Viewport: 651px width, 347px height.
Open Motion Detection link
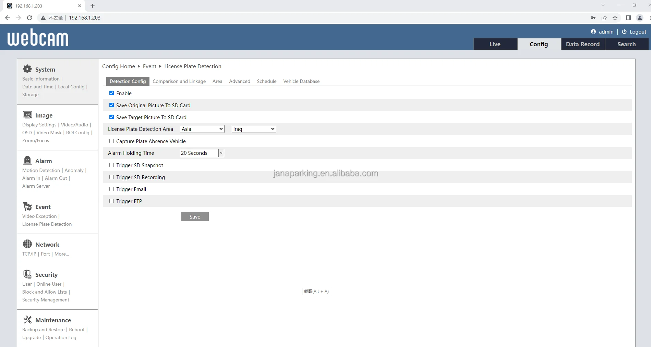coord(41,170)
